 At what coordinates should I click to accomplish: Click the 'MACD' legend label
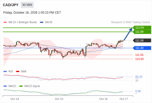[12, 86]
